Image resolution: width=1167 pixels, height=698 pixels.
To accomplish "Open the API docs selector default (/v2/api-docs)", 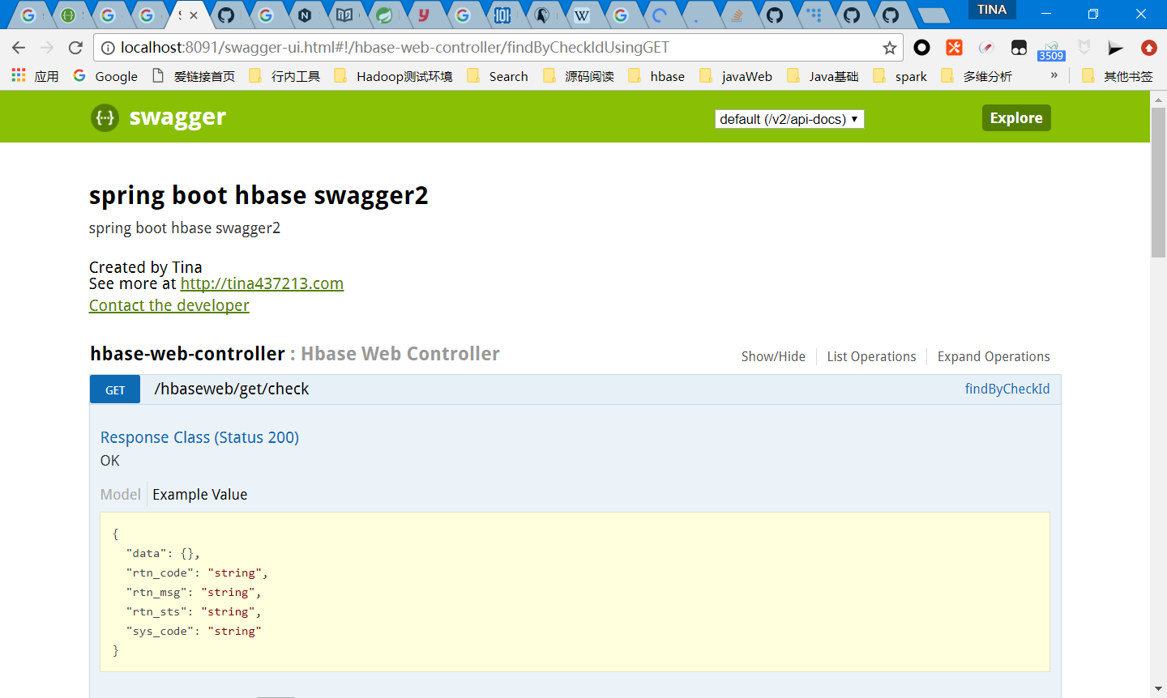I will coord(789,119).
